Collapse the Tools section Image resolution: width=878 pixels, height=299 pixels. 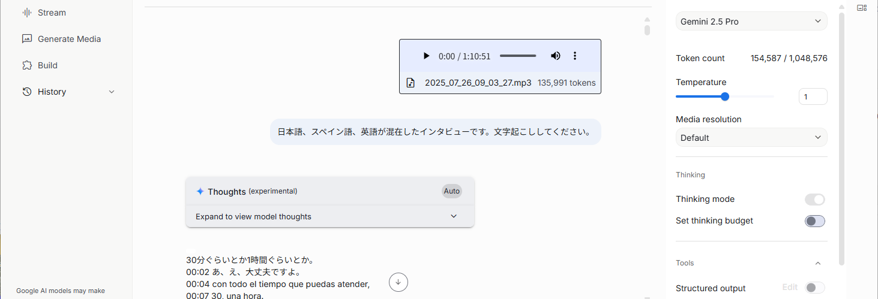coord(817,263)
